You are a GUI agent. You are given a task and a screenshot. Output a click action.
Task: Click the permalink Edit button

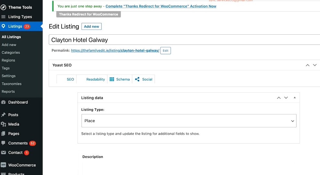pyautogui.click(x=165, y=51)
